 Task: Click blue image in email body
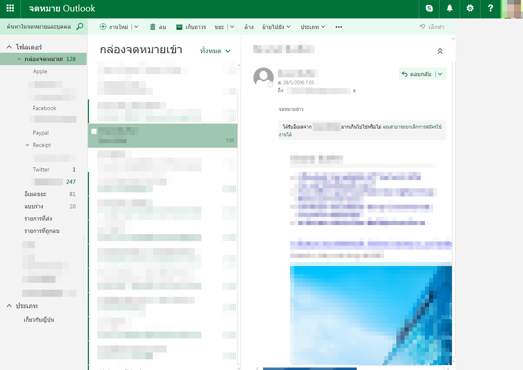[371, 313]
